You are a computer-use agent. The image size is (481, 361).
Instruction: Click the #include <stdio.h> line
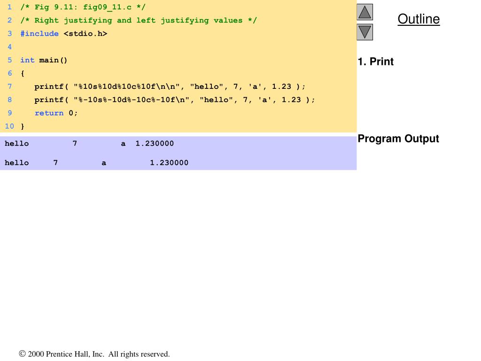[x=64, y=33]
